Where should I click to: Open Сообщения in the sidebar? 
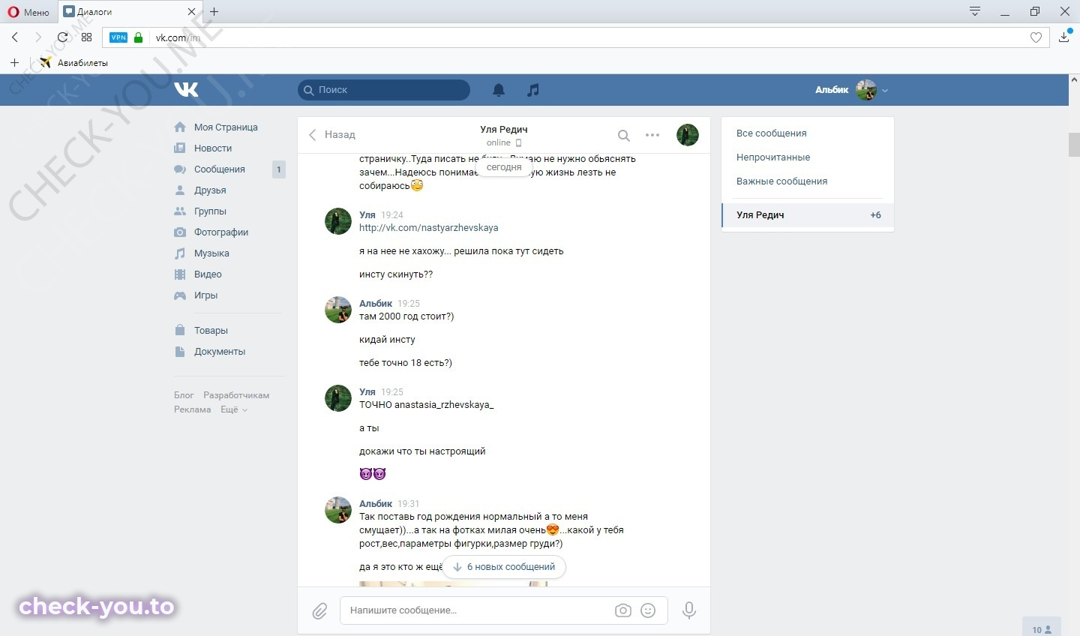click(220, 169)
